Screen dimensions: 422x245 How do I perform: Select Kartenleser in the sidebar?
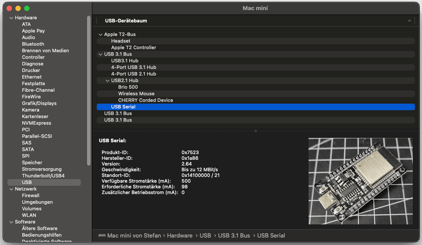point(35,116)
